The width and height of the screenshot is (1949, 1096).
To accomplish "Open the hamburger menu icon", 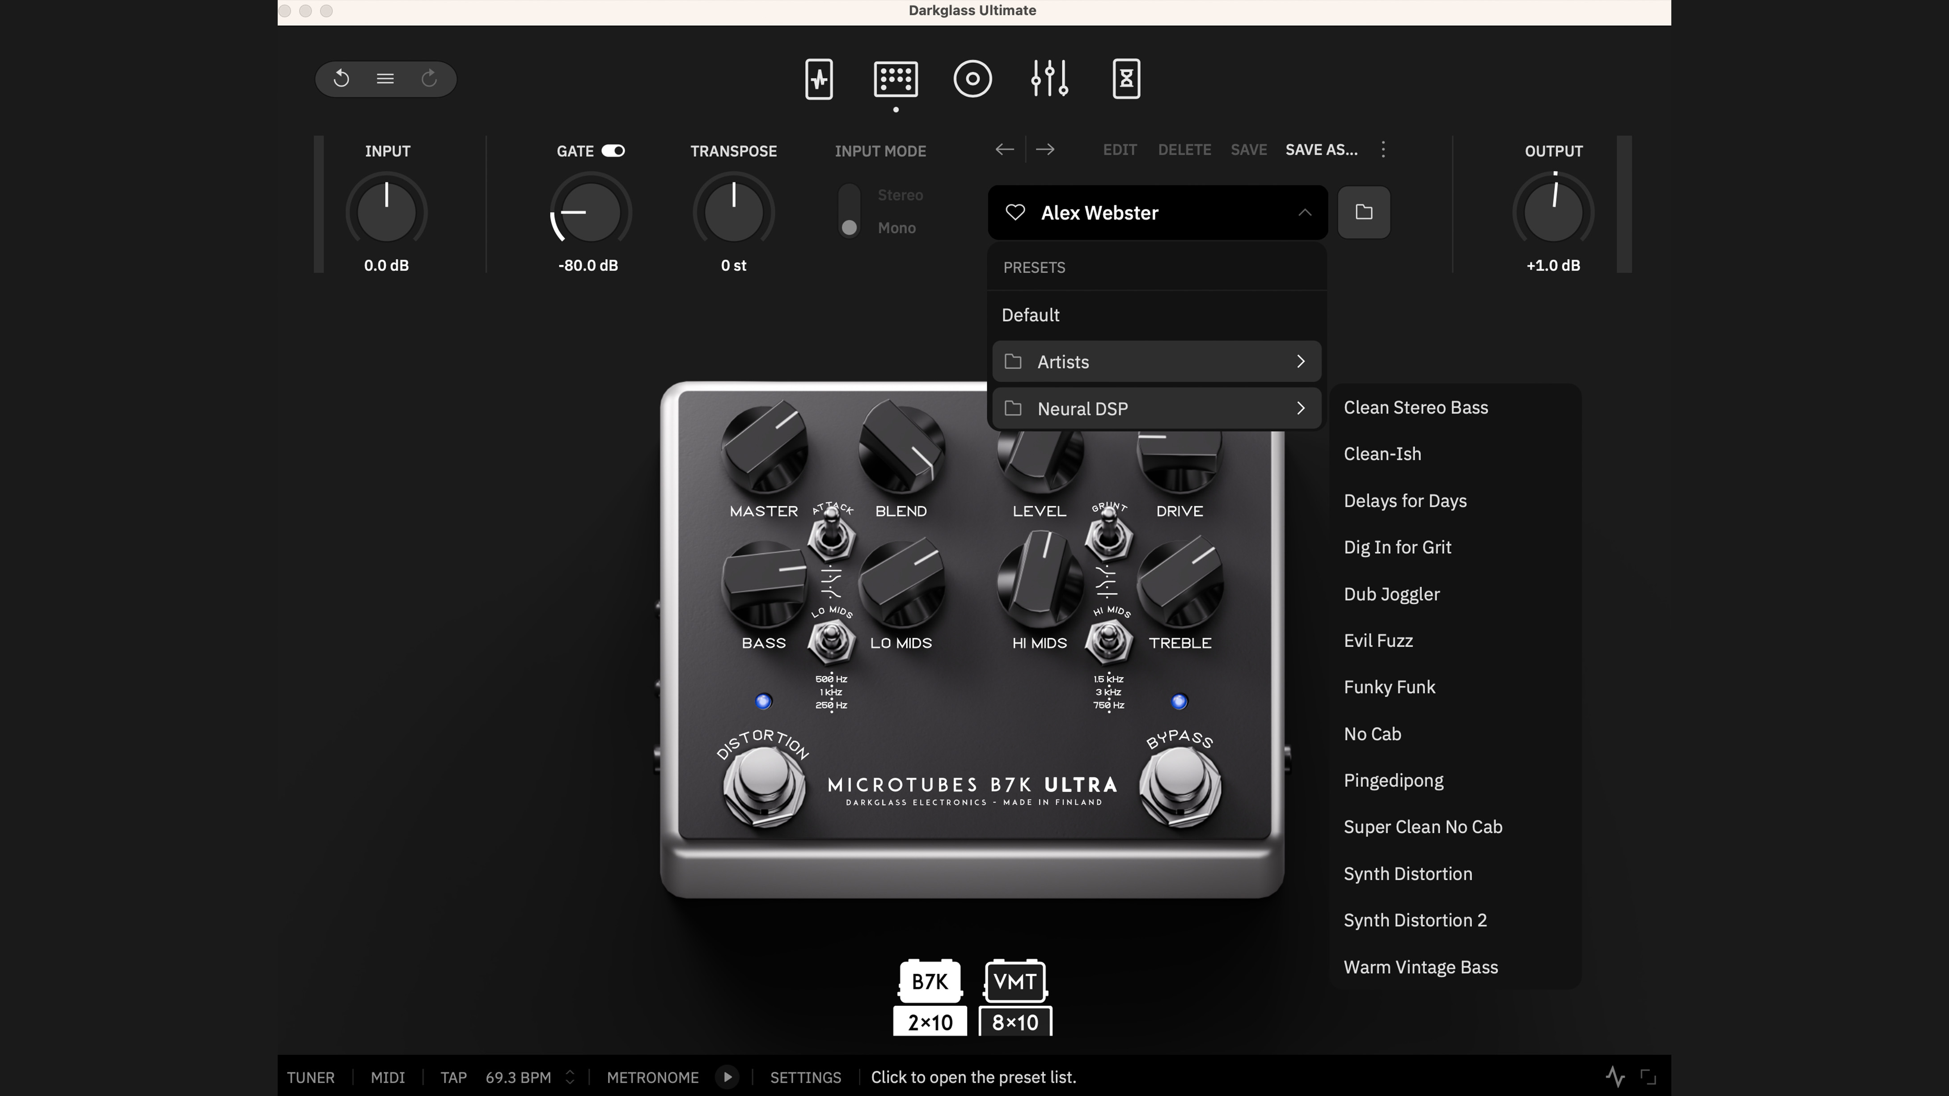I will pos(385,79).
